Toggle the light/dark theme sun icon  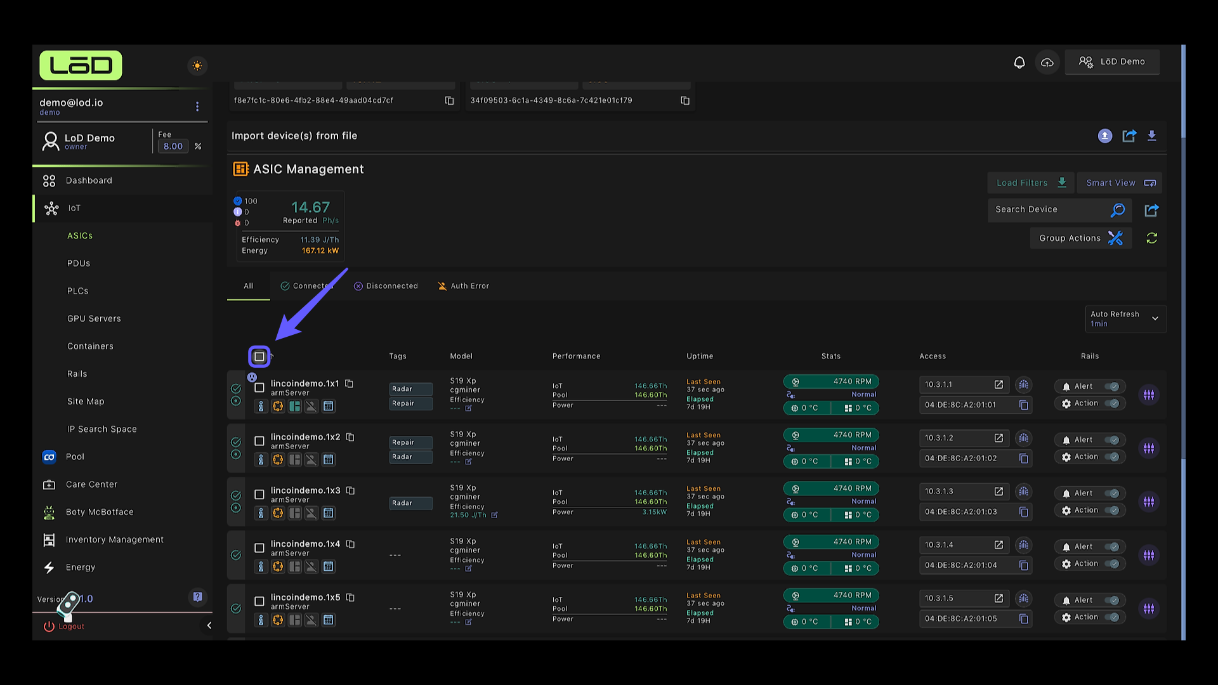pos(197,65)
